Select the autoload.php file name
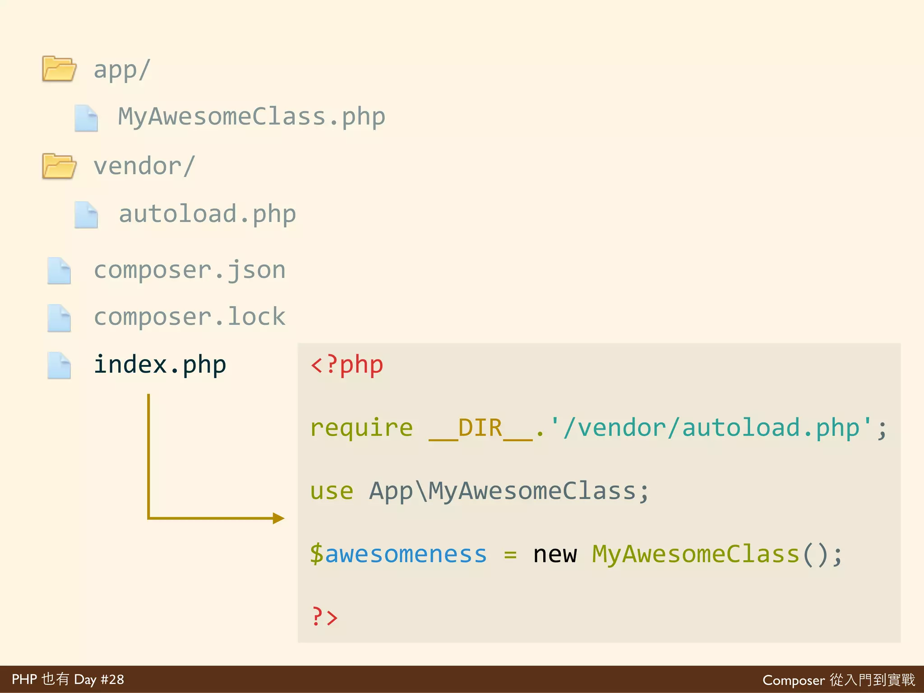This screenshot has height=693, width=924. (207, 214)
